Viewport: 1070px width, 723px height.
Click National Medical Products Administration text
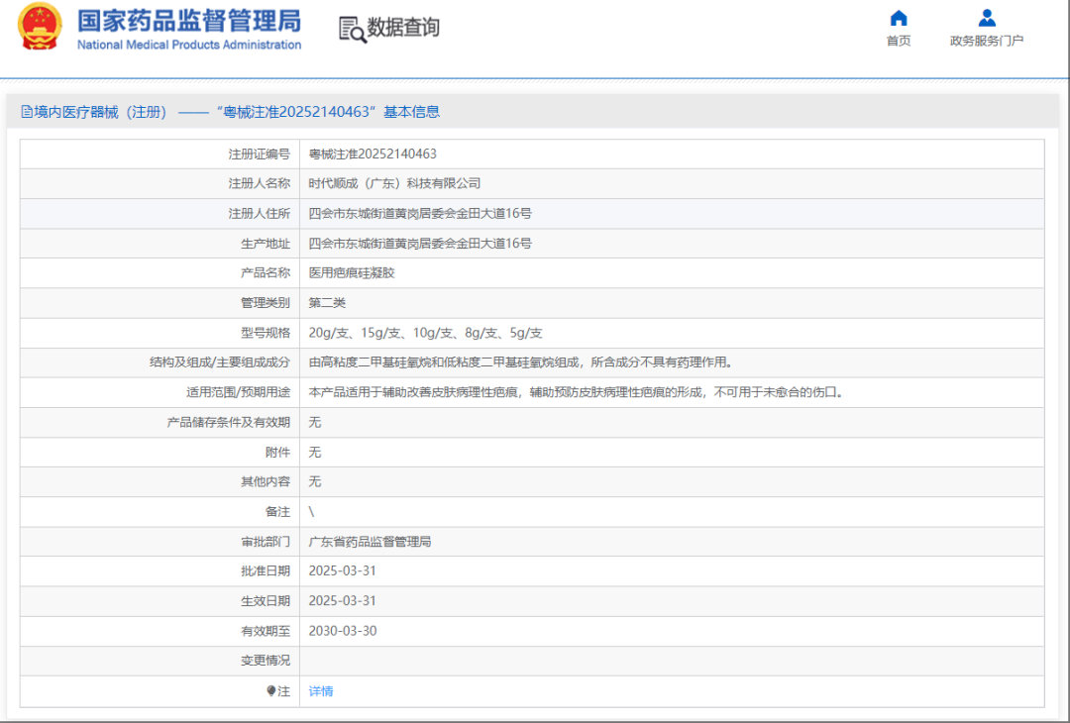coord(189,45)
